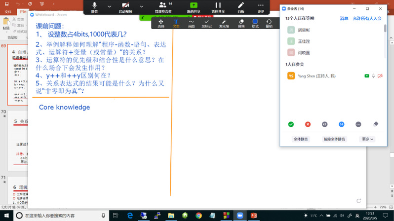The width and height of the screenshot is (394, 221).
Task: Open the 更多 dropdown in participants panel
Action: tap(368, 139)
